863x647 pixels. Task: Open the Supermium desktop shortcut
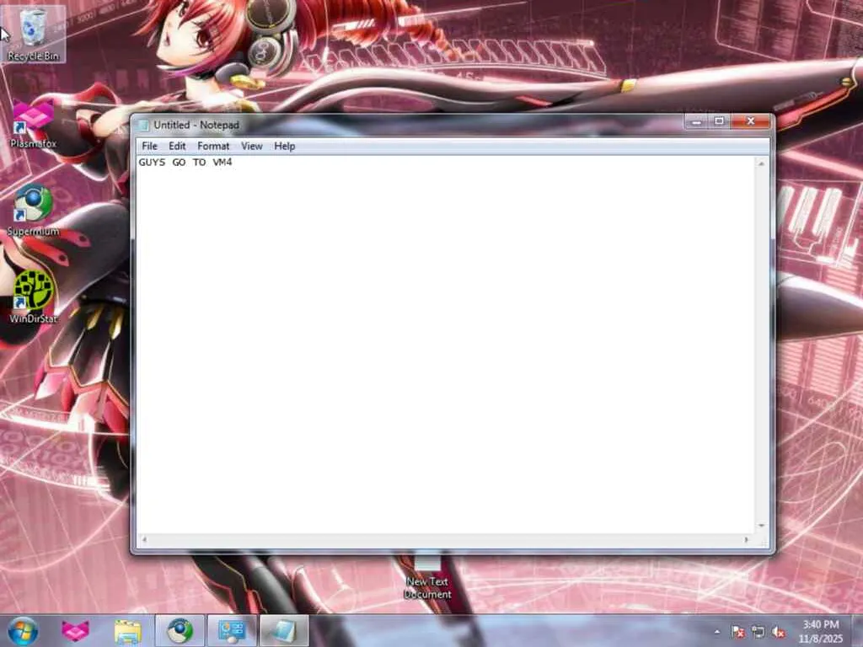click(33, 211)
